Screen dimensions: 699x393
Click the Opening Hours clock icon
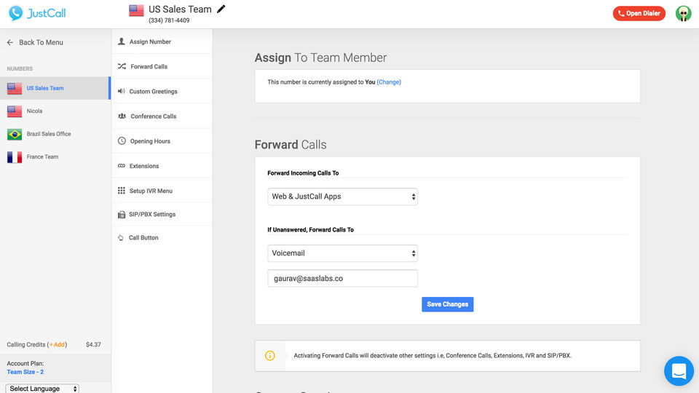click(x=122, y=140)
